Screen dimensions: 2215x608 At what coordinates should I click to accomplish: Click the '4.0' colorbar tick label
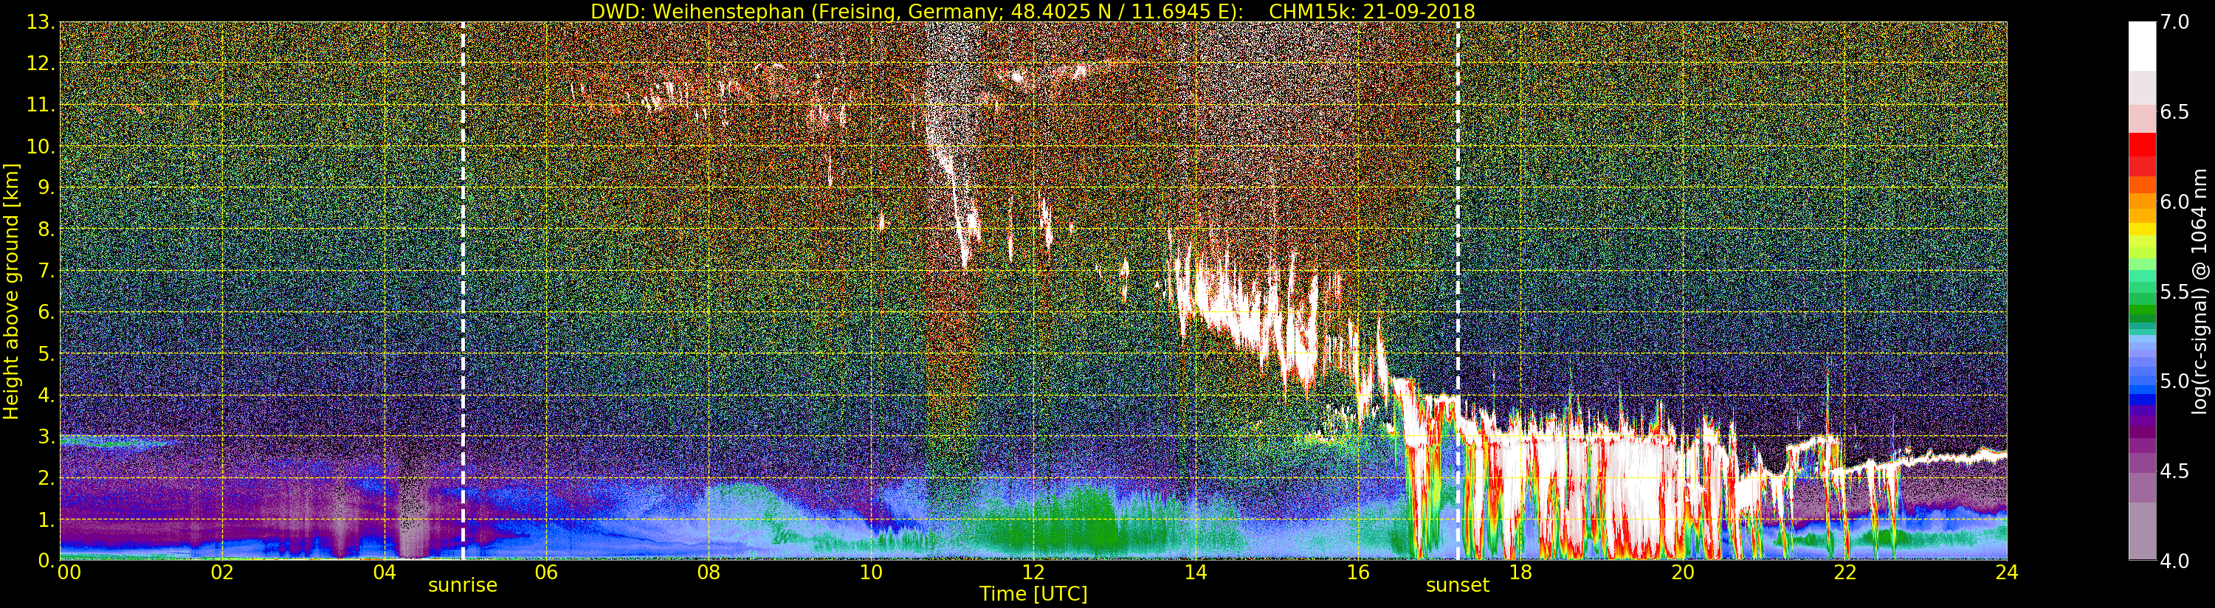pyautogui.click(x=2173, y=561)
